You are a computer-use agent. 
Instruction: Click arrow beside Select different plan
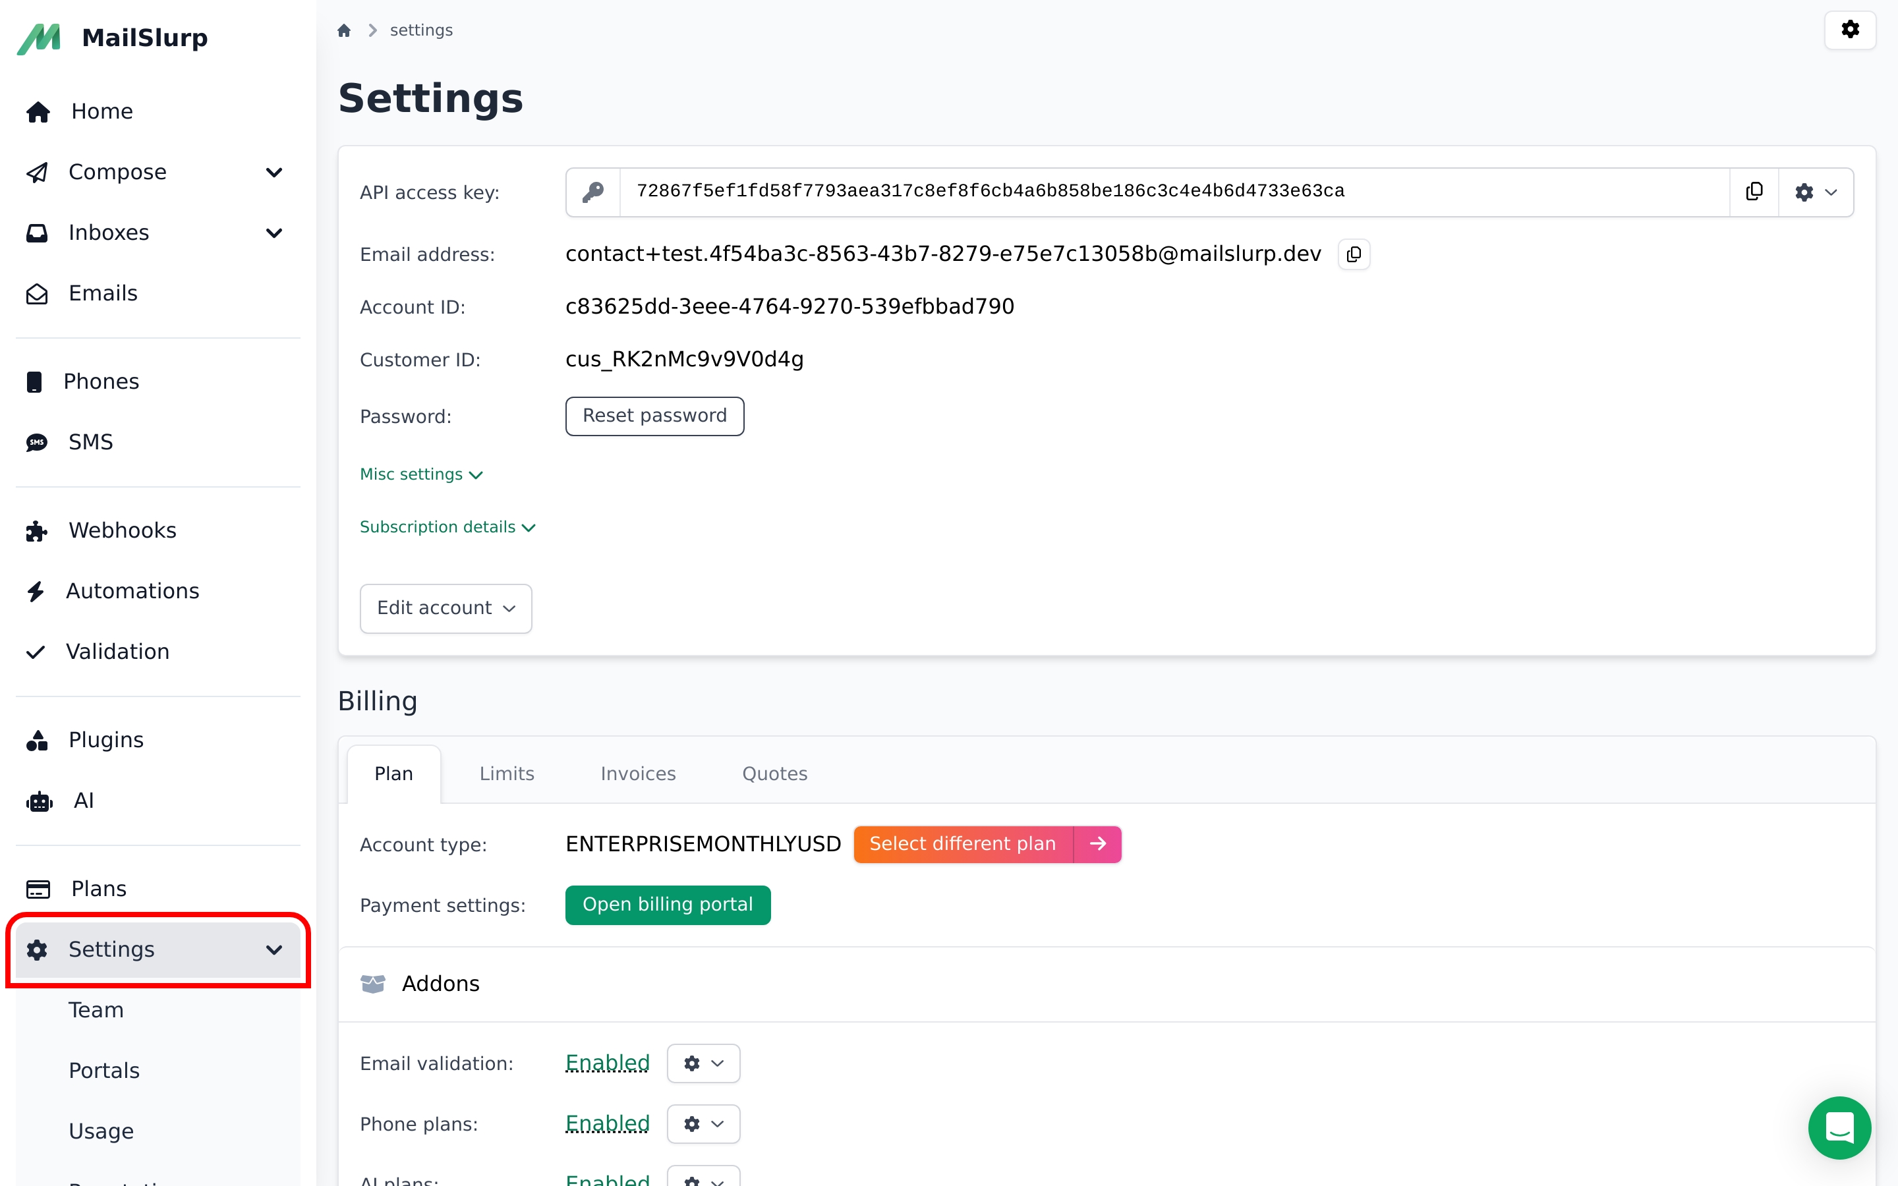click(1097, 844)
